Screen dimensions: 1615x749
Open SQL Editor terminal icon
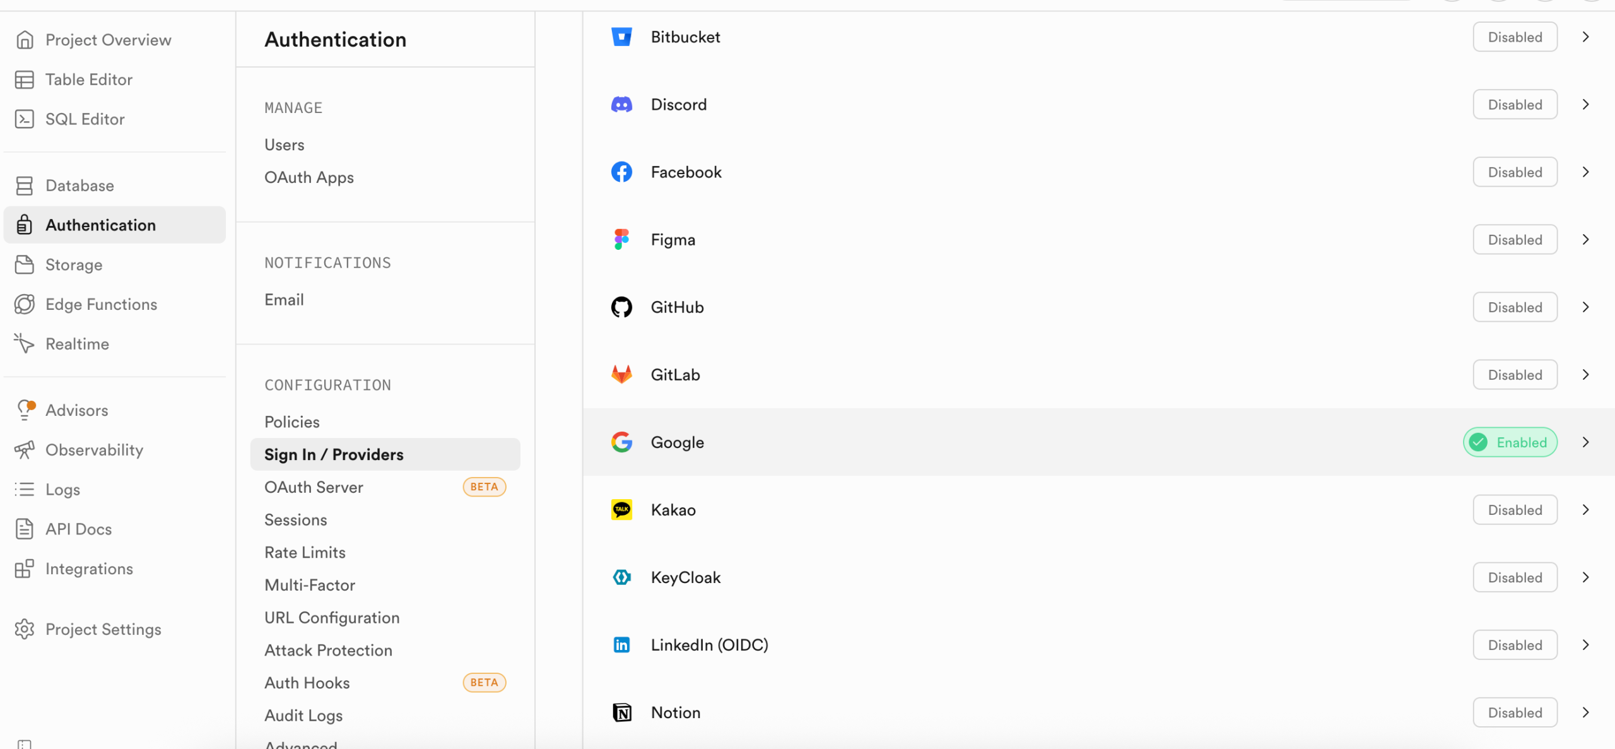25,119
